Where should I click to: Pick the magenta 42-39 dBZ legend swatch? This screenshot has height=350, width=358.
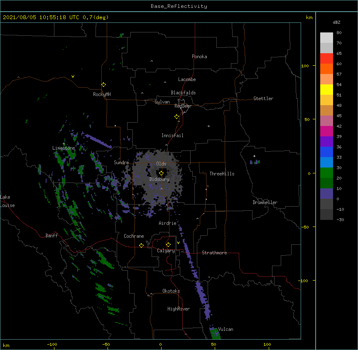point(326,131)
